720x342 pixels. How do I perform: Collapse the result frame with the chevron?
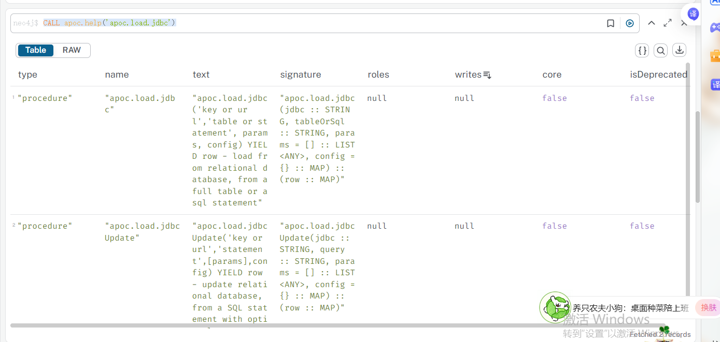pyautogui.click(x=651, y=23)
